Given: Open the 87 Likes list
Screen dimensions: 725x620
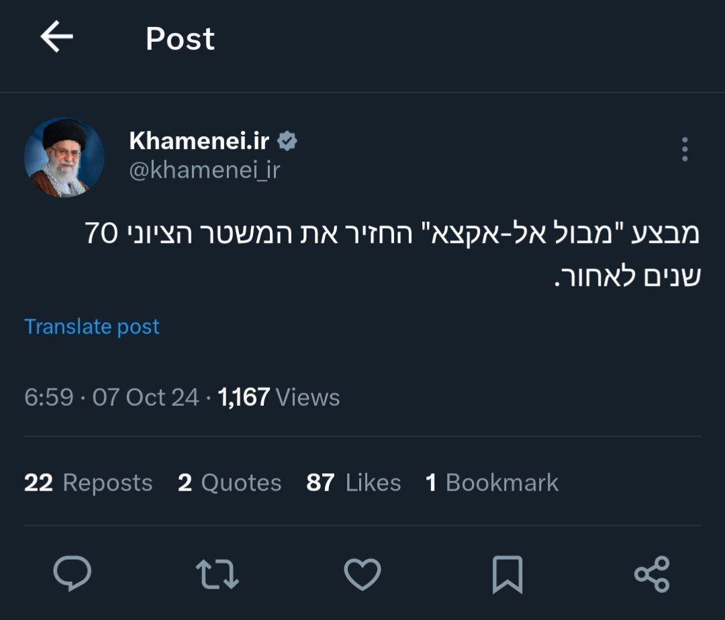Looking at the screenshot, I should click(x=354, y=482).
